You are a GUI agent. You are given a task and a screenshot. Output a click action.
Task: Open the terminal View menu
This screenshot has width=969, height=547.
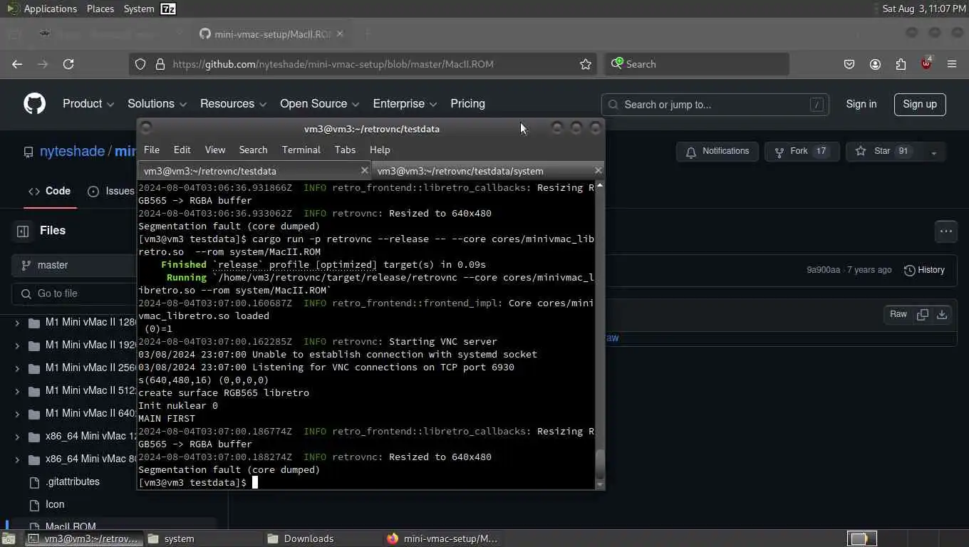[215, 150]
